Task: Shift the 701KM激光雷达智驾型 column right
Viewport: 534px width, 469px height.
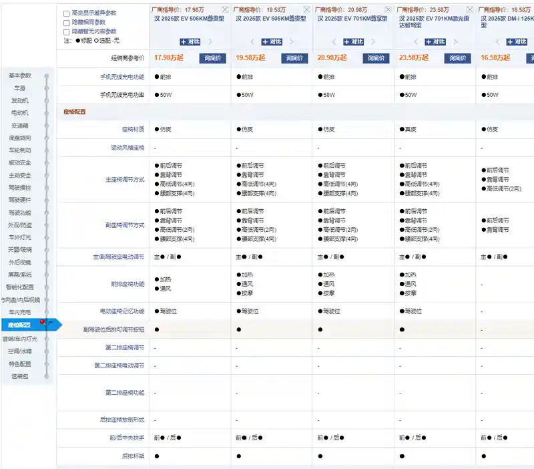Action: (x=455, y=42)
